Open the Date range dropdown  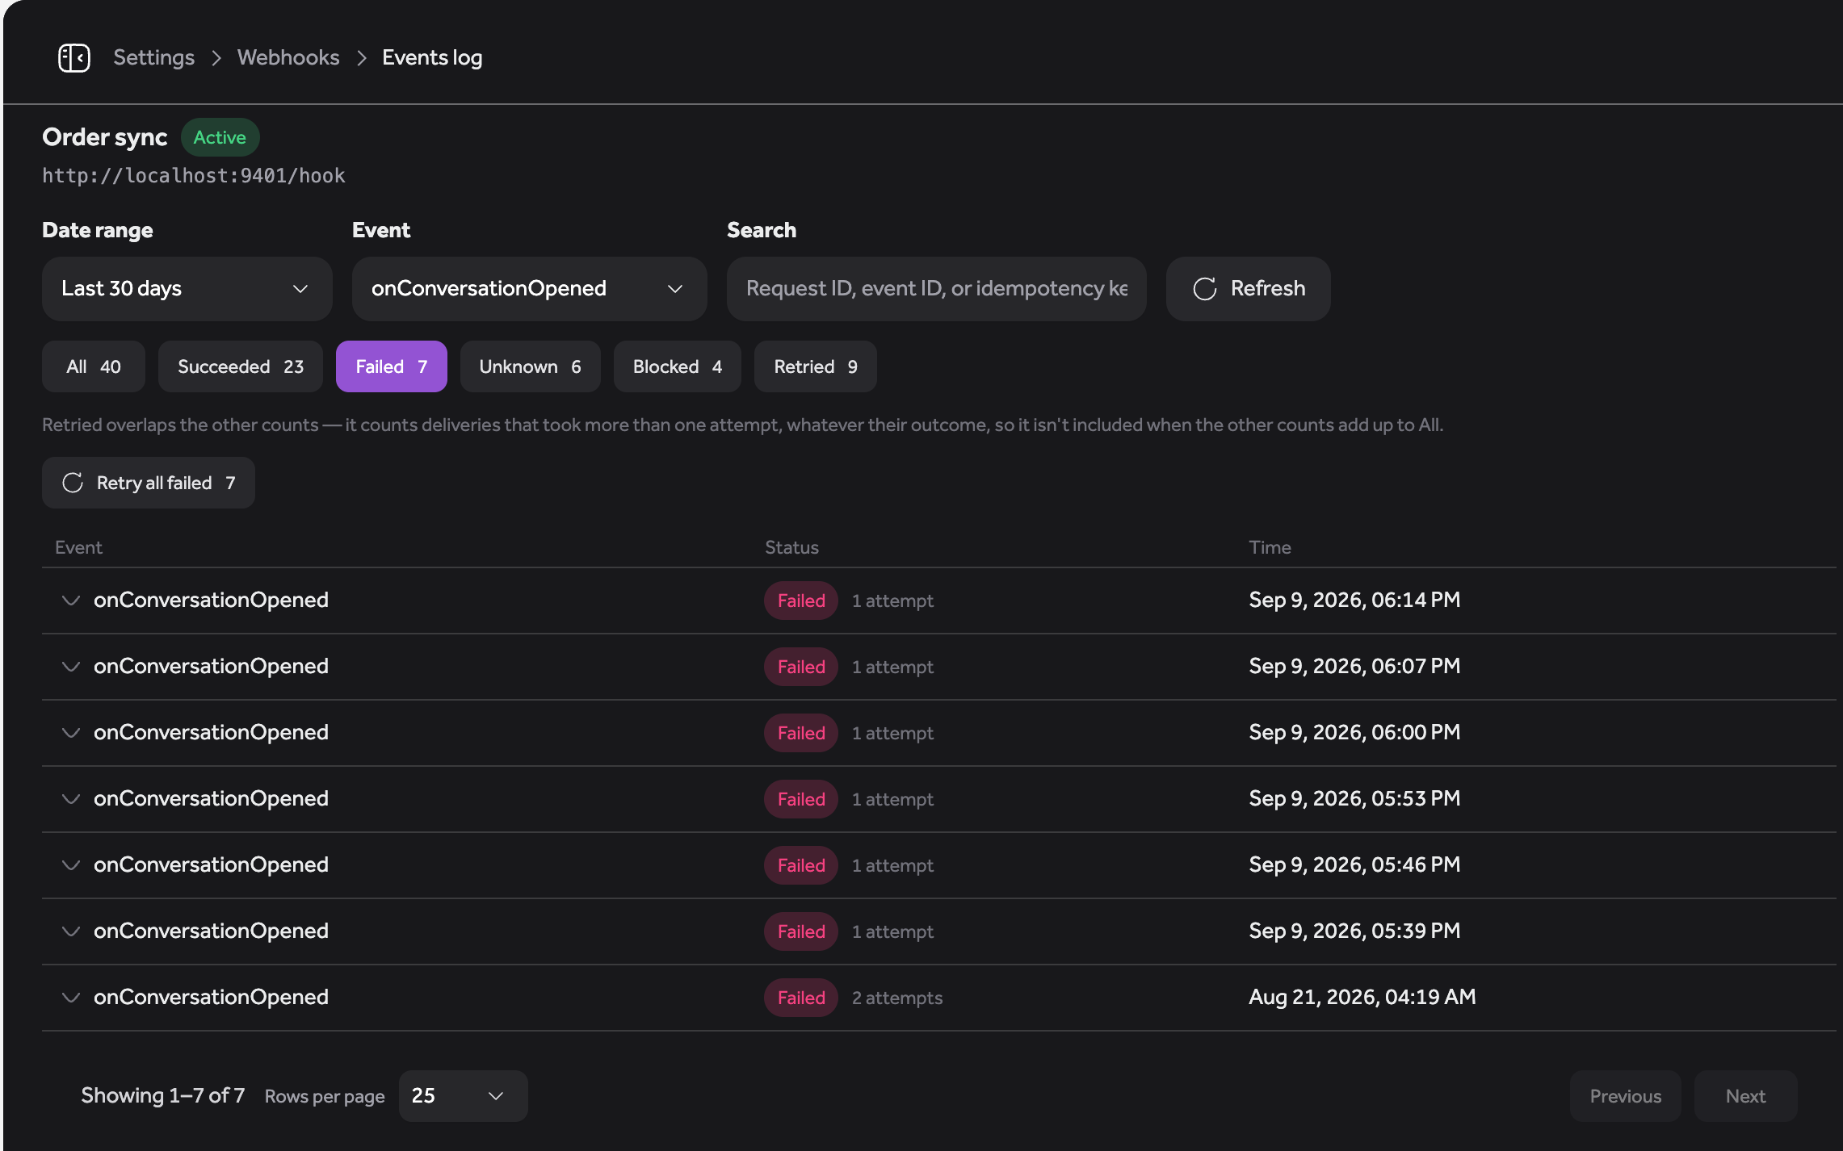click(187, 289)
